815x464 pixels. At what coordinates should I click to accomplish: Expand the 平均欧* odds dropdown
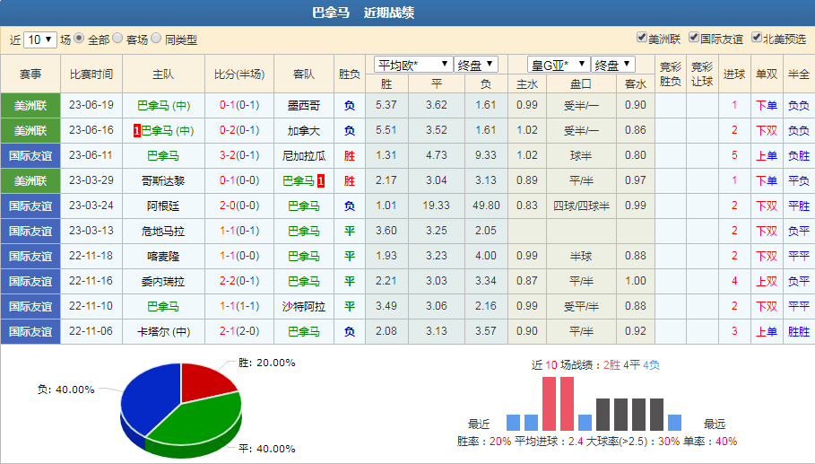pyautogui.click(x=412, y=65)
